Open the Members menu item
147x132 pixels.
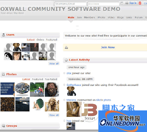click(x=89, y=18)
